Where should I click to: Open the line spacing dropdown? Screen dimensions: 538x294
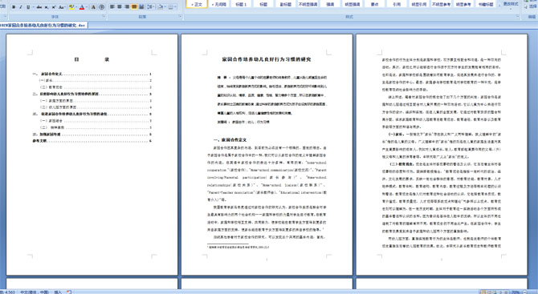click(x=150, y=7)
